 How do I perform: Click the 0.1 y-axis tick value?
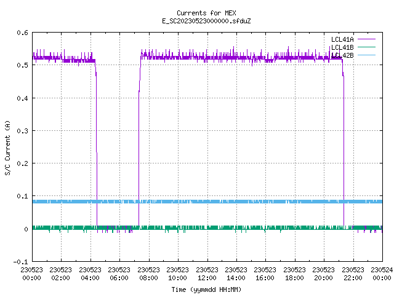point(23,196)
